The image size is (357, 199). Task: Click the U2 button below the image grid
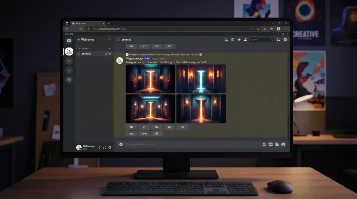pyautogui.click(x=157, y=127)
